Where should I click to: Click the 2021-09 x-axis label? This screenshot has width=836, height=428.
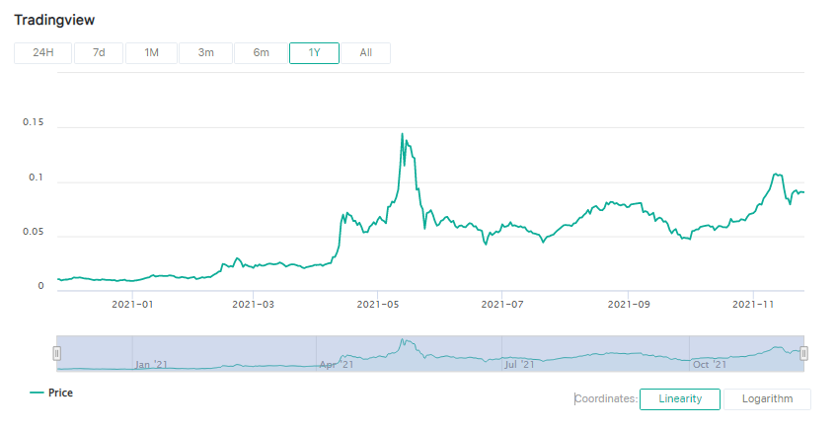click(629, 305)
